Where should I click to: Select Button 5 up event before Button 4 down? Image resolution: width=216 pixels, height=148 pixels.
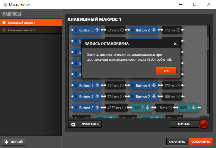click(87, 85)
